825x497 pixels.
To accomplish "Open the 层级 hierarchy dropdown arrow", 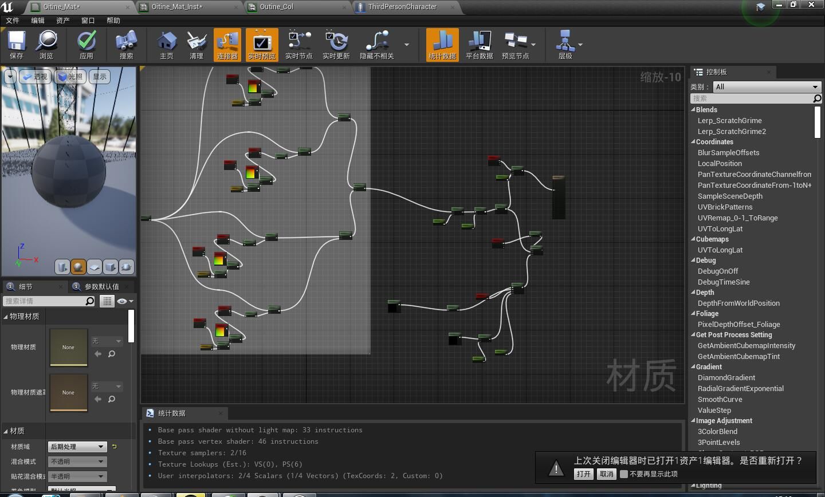I will pos(580,45).
